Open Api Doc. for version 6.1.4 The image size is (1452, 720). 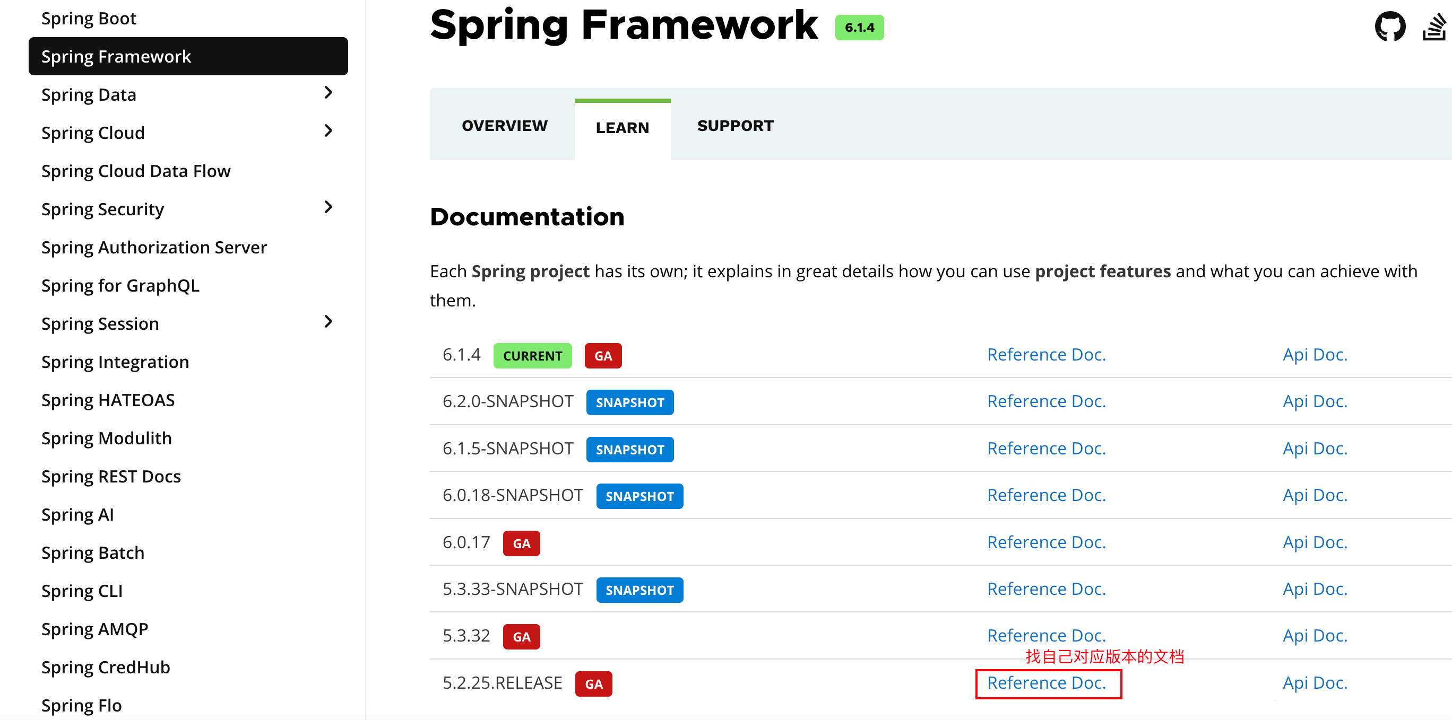point(1315,355)
